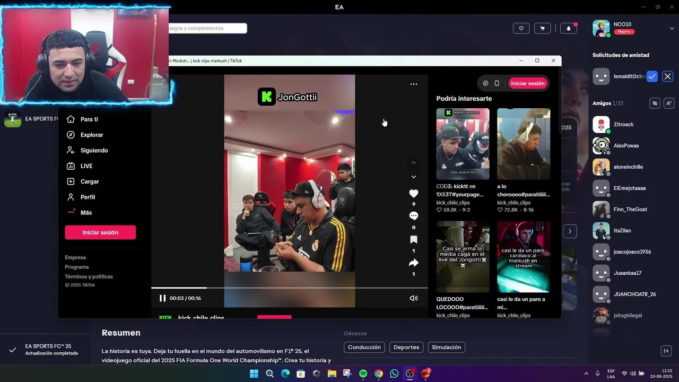Click Iniciar sesión button at TikTok top right
The width and height of the screenshot is (679, 382).
click(527, 83)
